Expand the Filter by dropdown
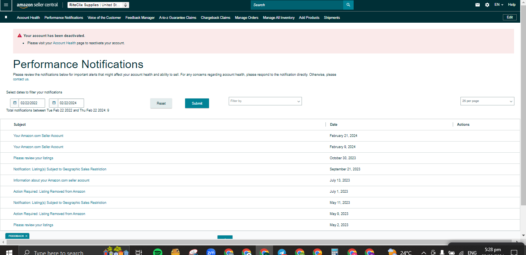 (265, 101)
